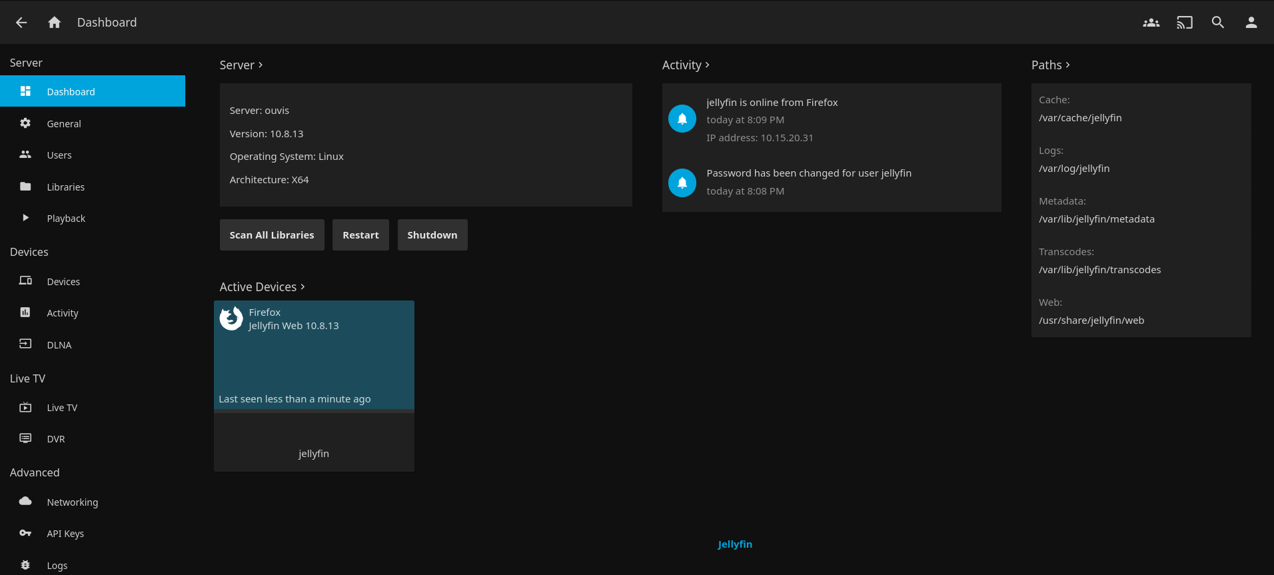Screen dimensions: 1274x575
Task: Click Scan All Libraries button
Action: (x=272, y=235)
